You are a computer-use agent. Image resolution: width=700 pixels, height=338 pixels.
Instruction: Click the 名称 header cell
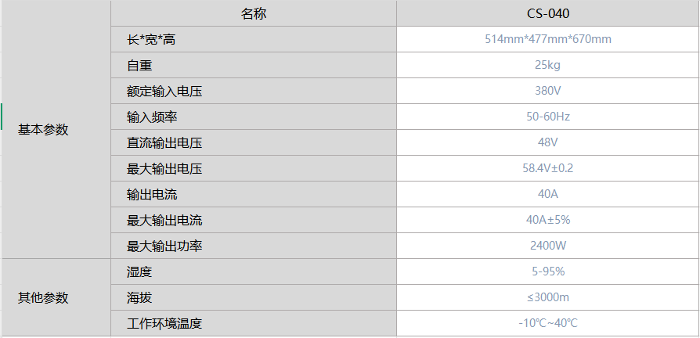[254, 13]
